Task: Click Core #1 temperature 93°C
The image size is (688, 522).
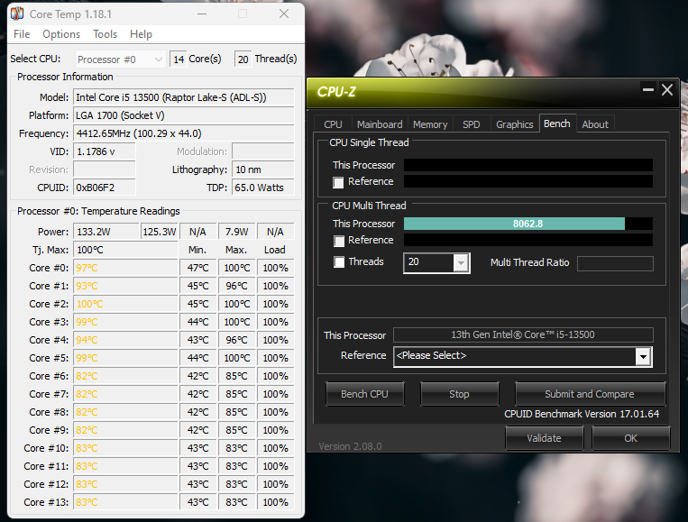Action: [125, 286]
